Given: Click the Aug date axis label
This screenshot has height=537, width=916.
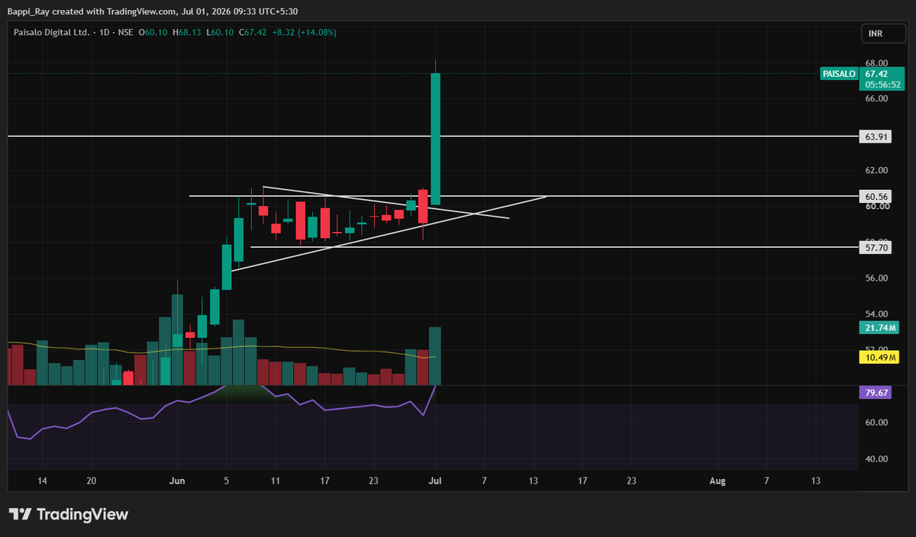Looking at the screenshot, I should [x=717, y=481].
